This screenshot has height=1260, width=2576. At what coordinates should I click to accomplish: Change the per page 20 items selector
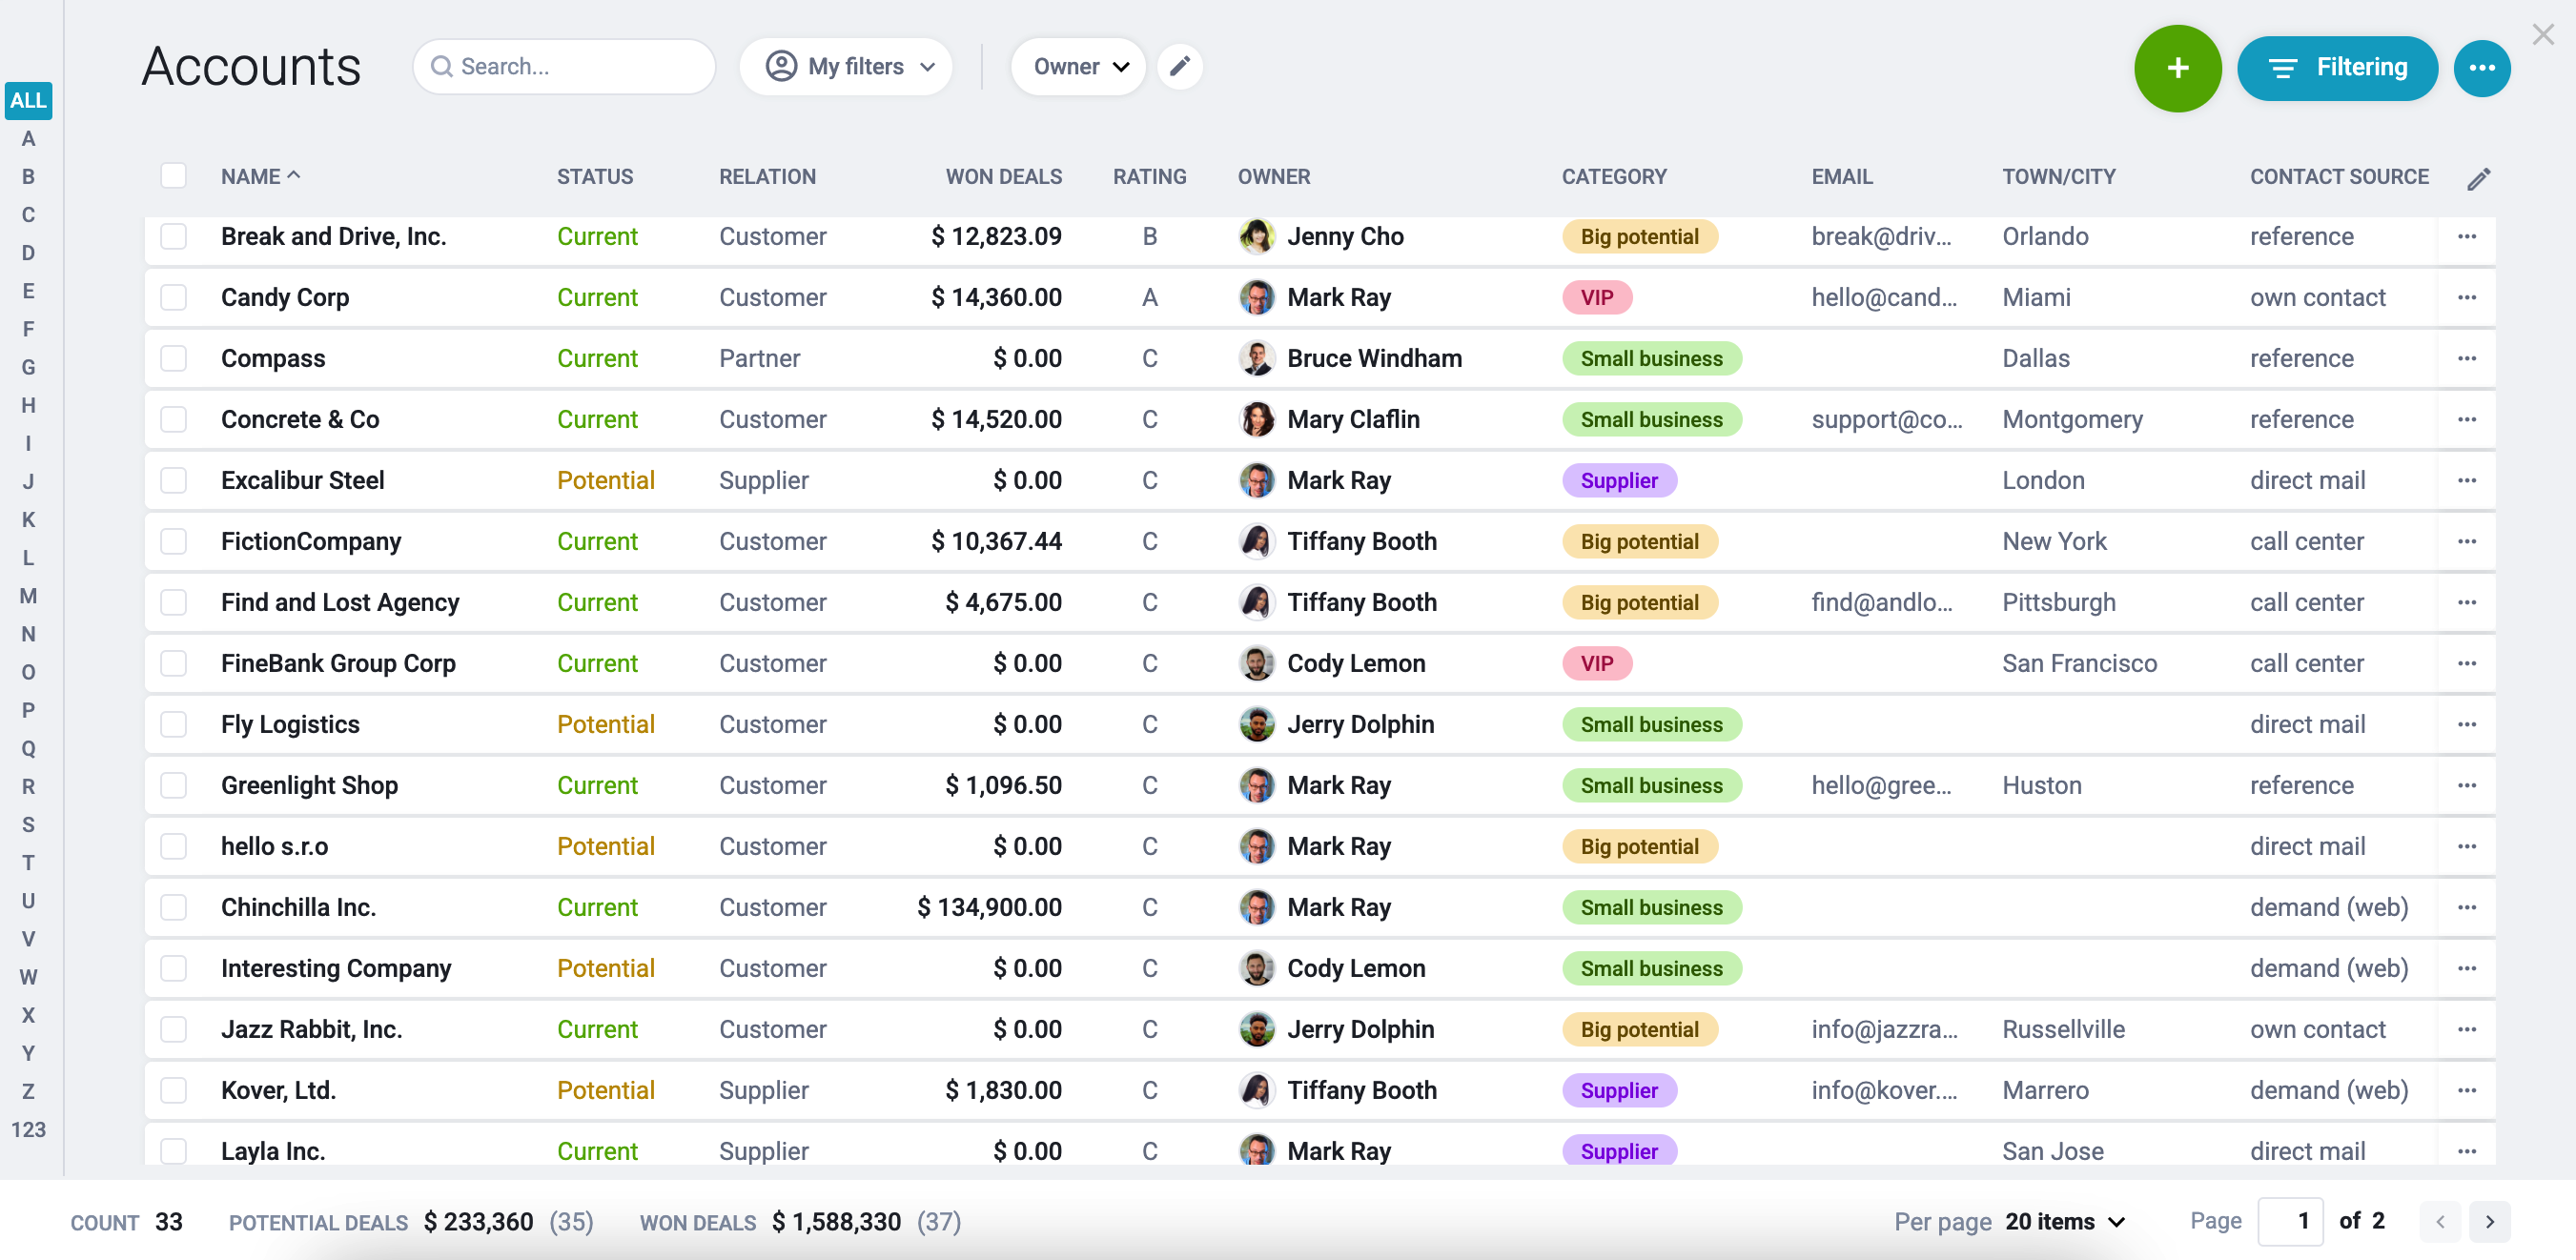point(2064,1221)
